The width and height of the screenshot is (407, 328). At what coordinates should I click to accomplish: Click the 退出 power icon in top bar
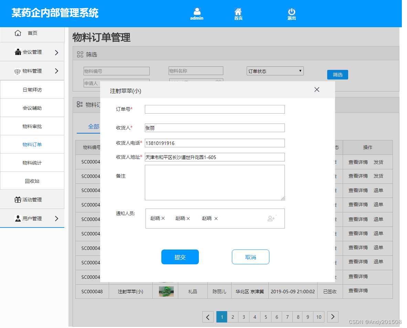[292, 11]
